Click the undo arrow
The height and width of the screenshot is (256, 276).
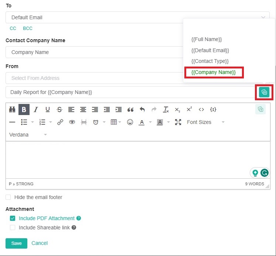click(x=142, y=110)
